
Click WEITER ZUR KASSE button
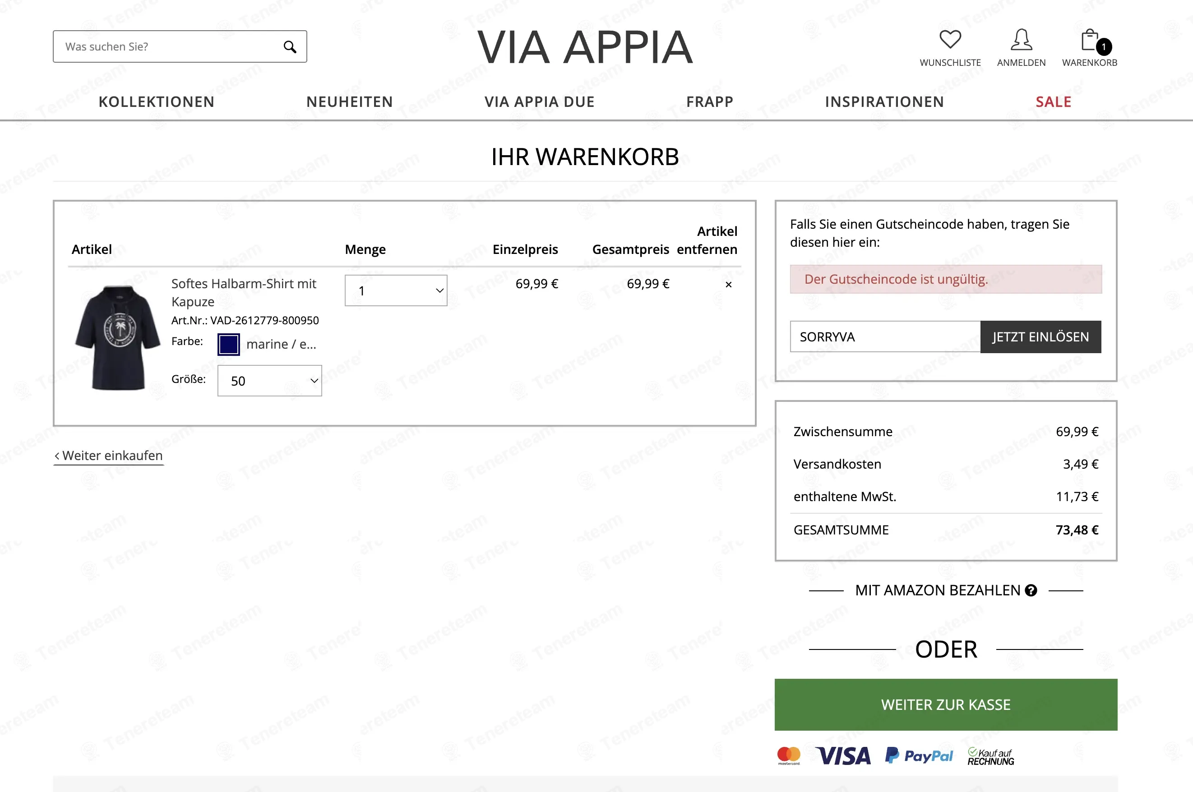[x=945, y=705]
